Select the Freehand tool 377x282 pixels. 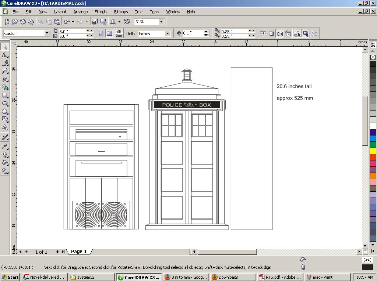[x=5, y=79]
